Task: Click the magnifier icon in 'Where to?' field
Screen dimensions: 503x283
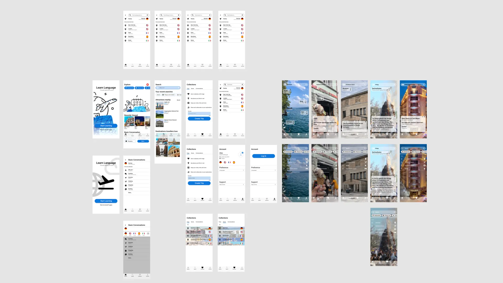Action: [x=157, y=88]
